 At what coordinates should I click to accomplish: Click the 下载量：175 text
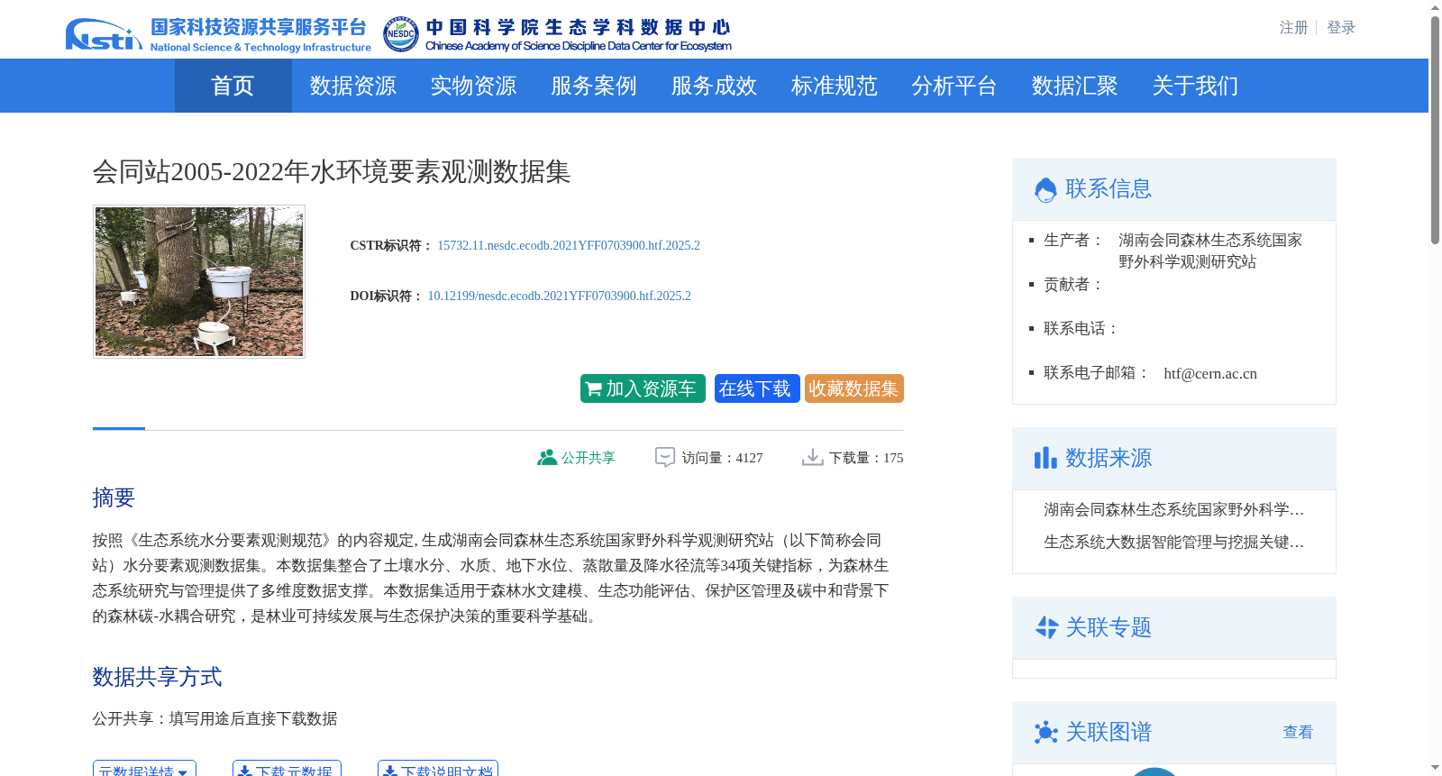[866, 458]
